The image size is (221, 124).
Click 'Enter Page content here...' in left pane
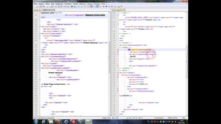tap(55, 84)
